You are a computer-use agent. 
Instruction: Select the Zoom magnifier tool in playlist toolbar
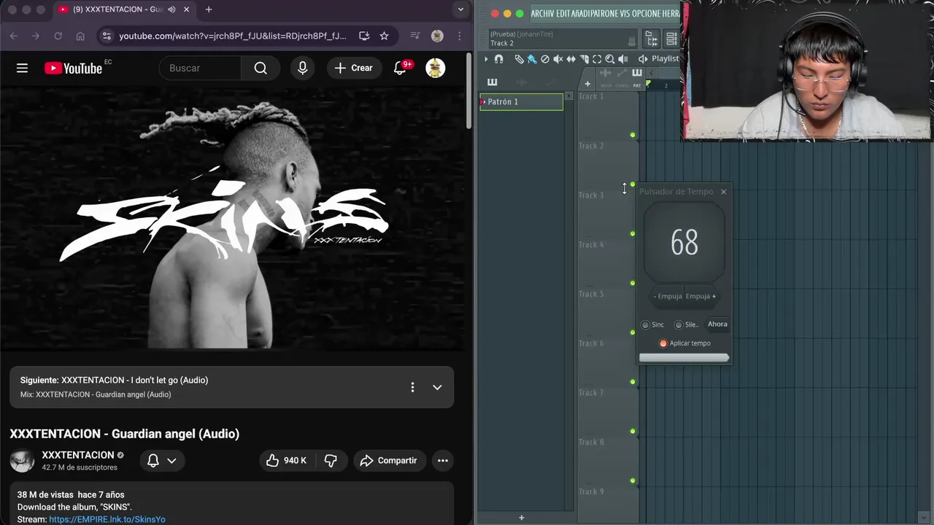[610, 59]
